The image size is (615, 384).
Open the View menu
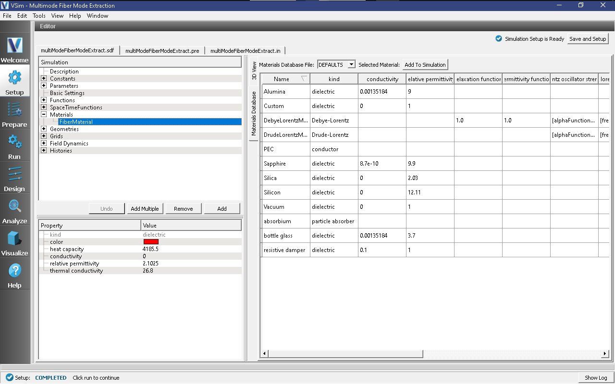pyautogui.click(x=57, y=16)
